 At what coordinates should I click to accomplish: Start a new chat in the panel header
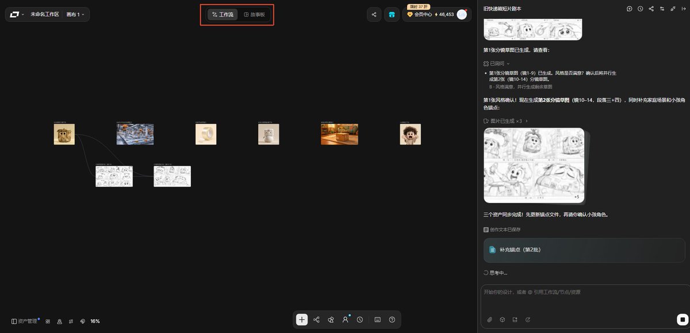(x=630, y=9)
